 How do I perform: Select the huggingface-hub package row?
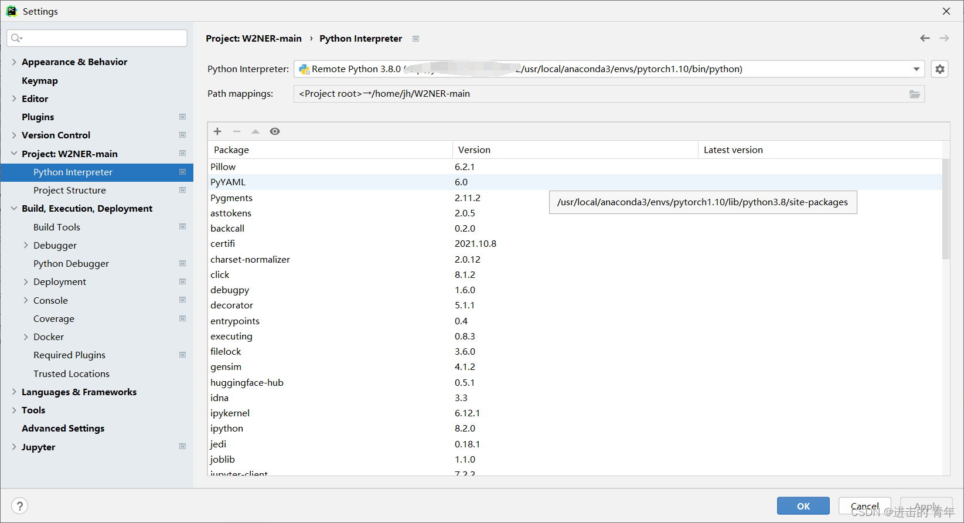coord(575,382)
